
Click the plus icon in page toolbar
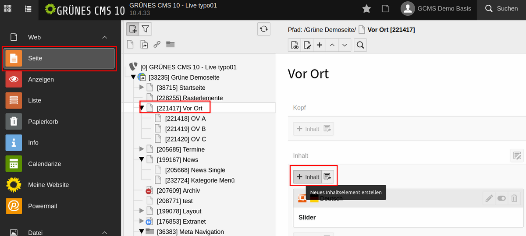[320, 45]
